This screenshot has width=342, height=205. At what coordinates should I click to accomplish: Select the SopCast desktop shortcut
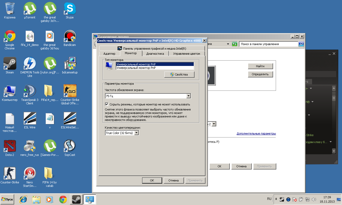tap(70, 148)
